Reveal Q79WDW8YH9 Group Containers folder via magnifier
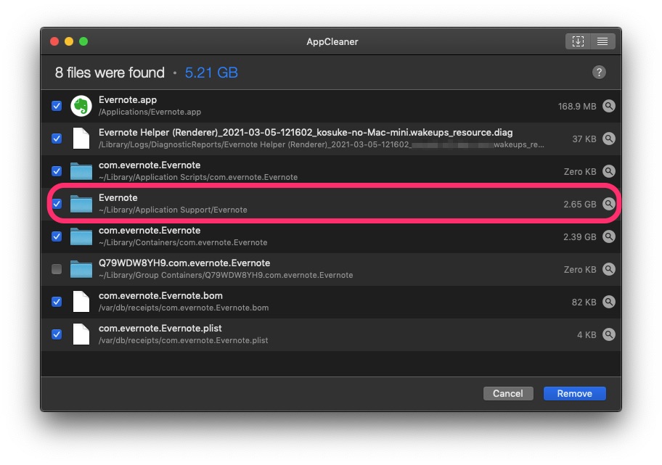This screenshot has height=465, width=662. [608, 269]
